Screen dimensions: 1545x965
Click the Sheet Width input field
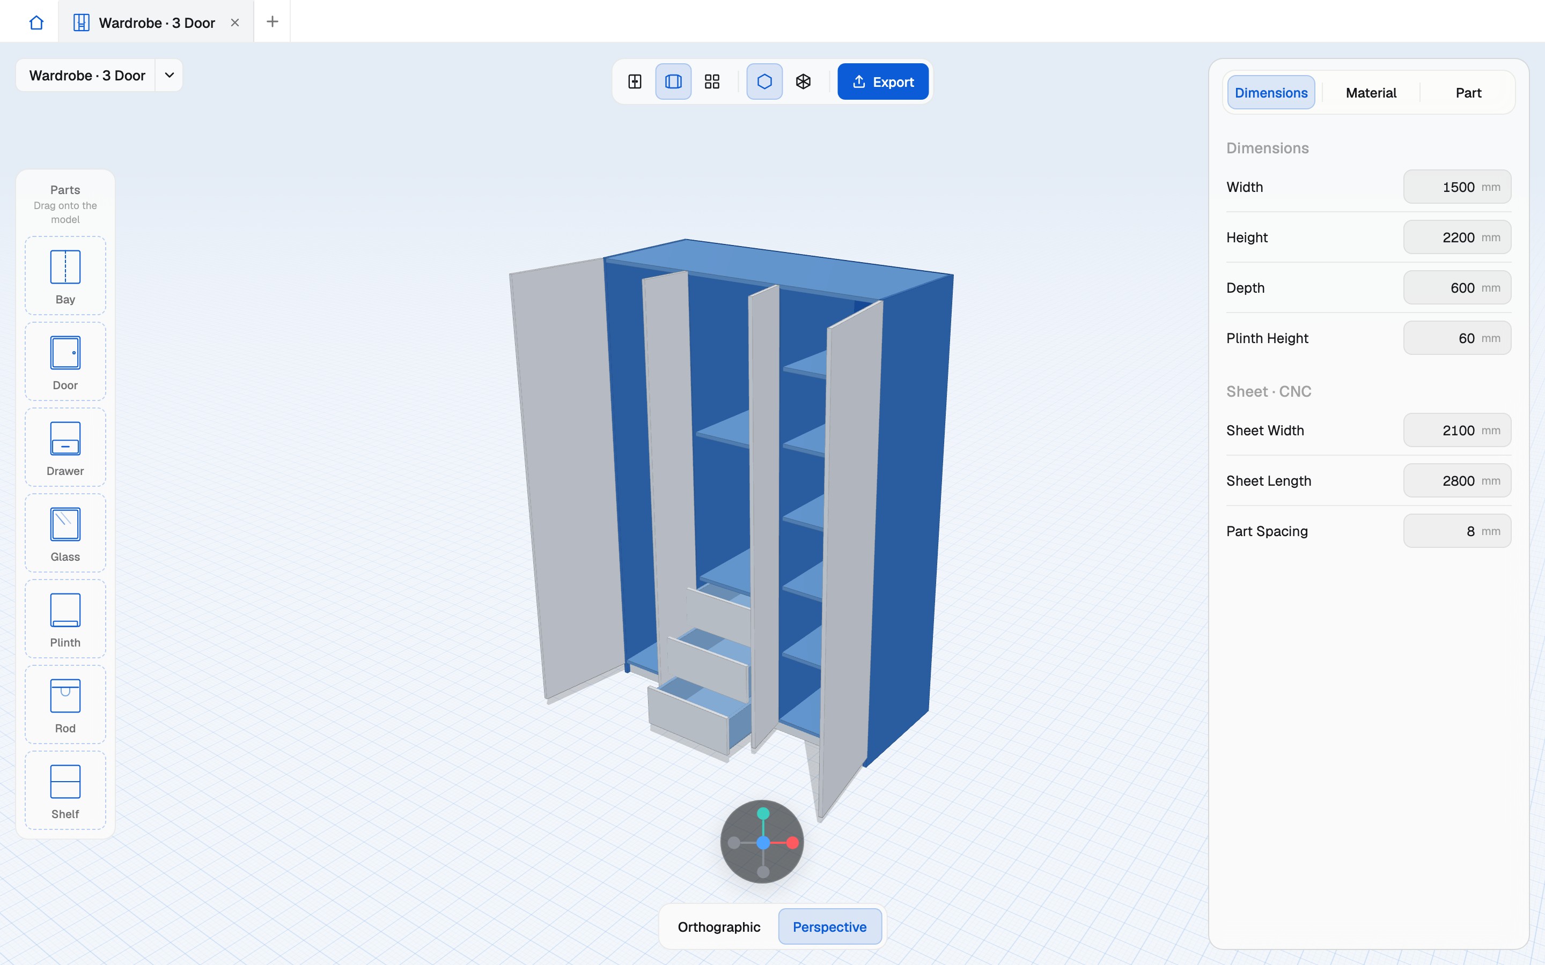1457,430
